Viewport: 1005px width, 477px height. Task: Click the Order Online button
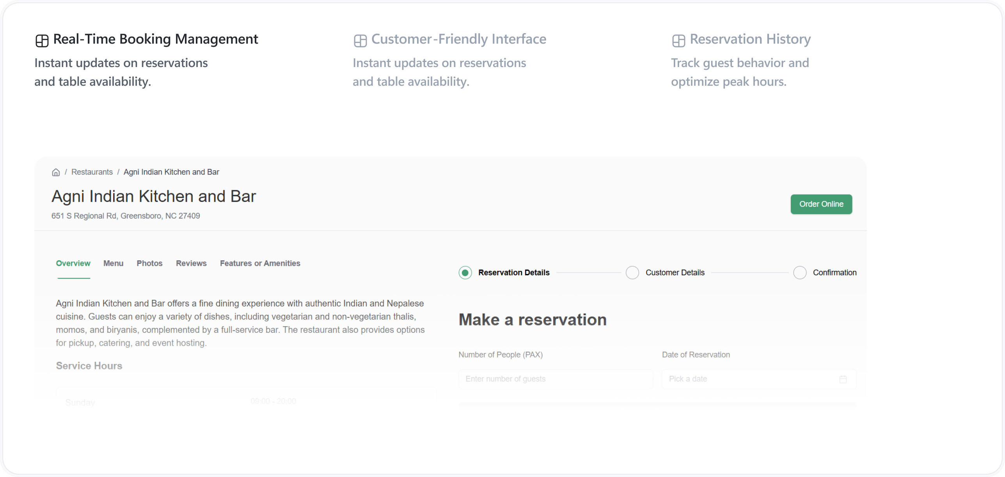point(821,204)
